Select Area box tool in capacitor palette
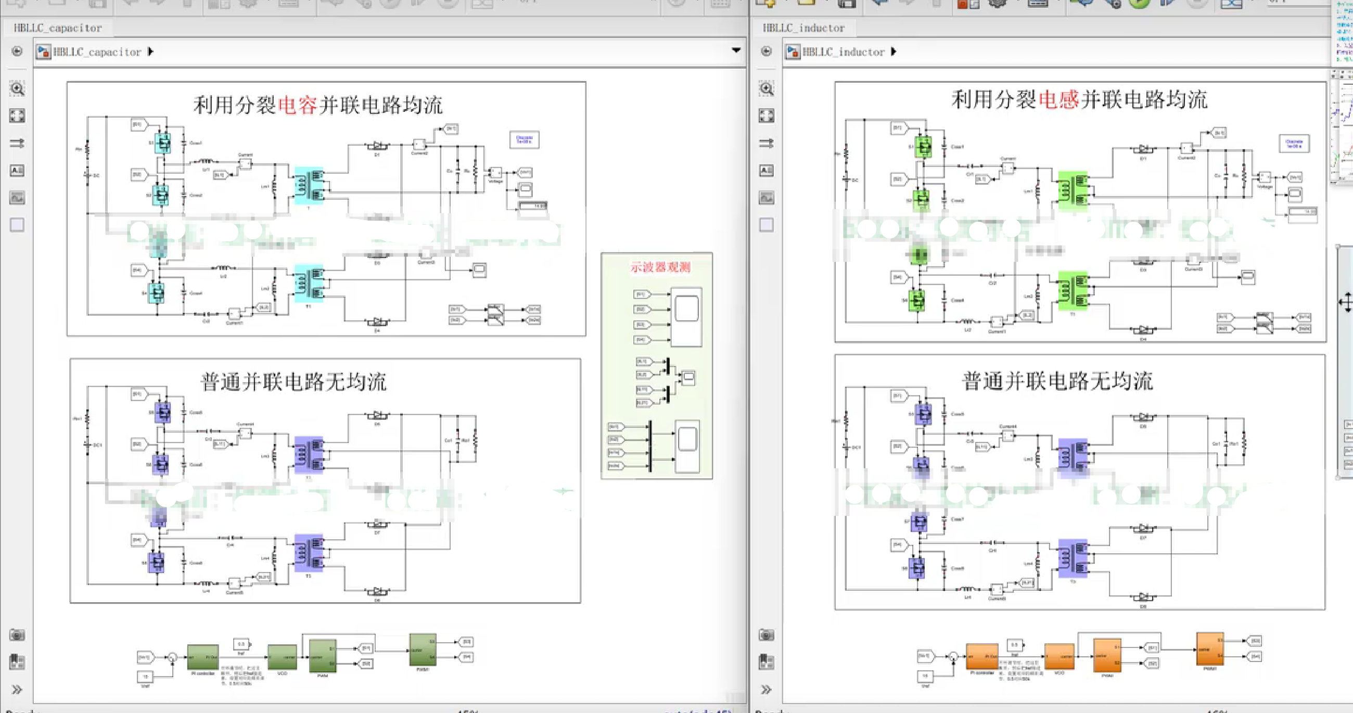The height and width of the screenshot is (713, 1353). tap(17, 225)
